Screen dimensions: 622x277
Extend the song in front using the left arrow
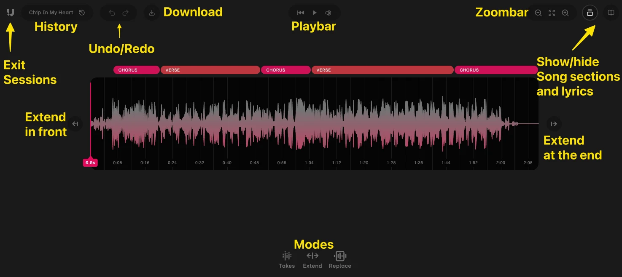pyautogui.click(x=75, y=124)
